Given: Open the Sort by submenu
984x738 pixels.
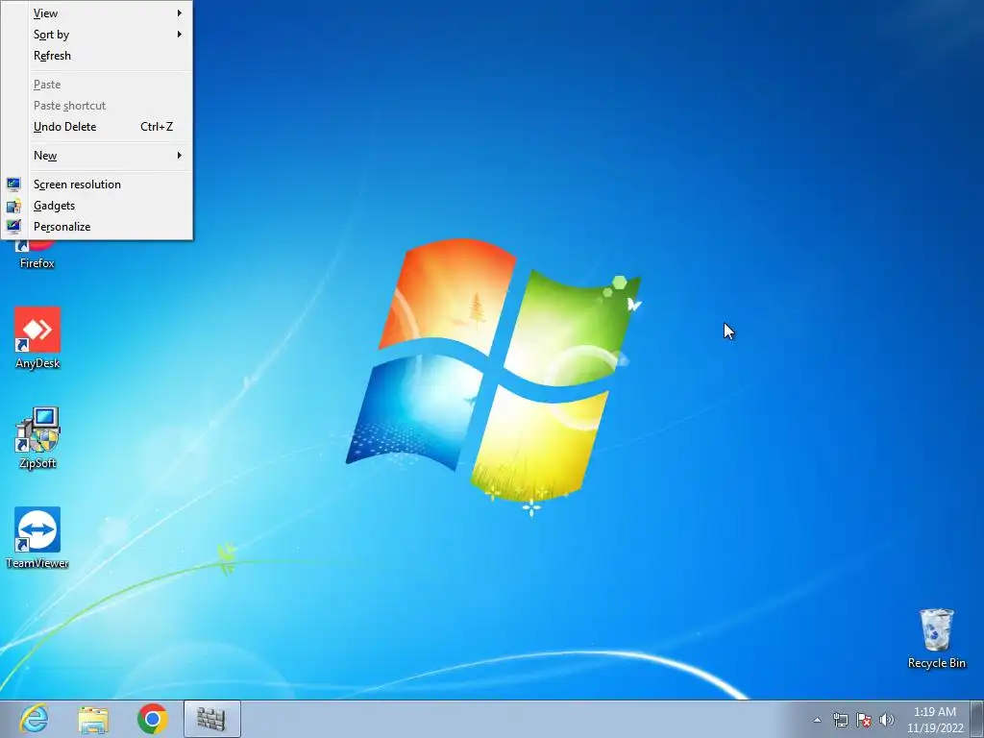Looking at the screenshot, I should pyautogui.click(x=97, y=35).
